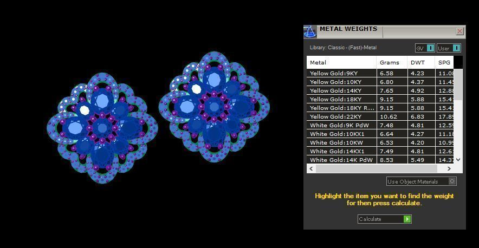Select the Yellow Gold:9KY row
The image size is (479, 248).
click(380, 73)
